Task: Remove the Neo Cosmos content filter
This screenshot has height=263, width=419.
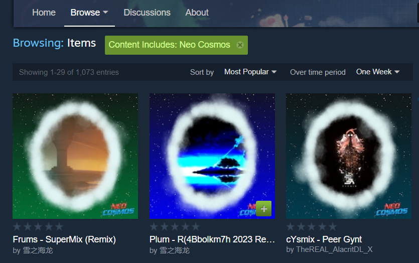Action: (240, 45)
